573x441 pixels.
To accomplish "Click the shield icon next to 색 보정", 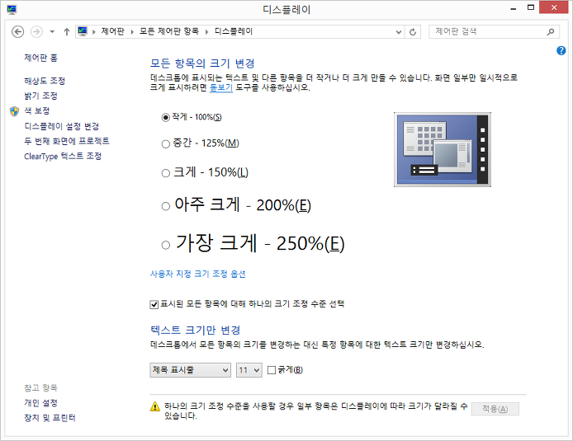I will click(x=14, y=111).
